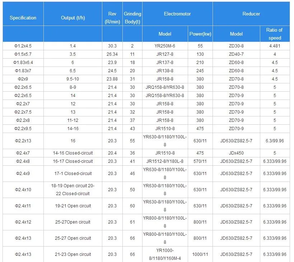Click specification cell Φ1.2x4.5
The height and width of the screenshot is (262, 294).
tap(23, 46)
